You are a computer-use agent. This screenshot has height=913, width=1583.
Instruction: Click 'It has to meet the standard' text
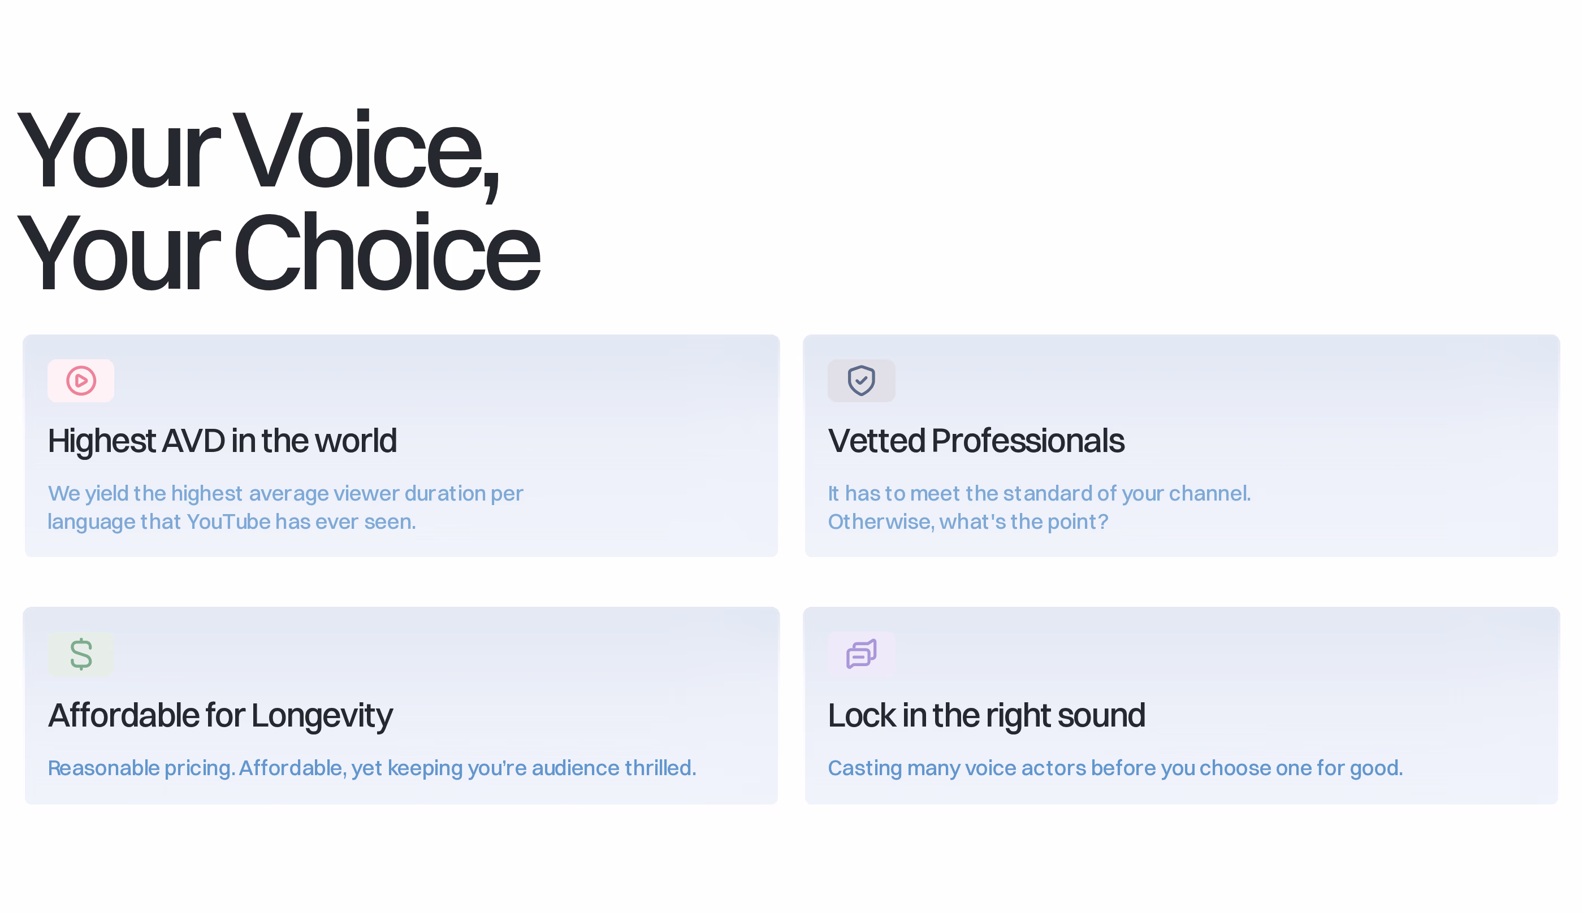coord(1039,493)
